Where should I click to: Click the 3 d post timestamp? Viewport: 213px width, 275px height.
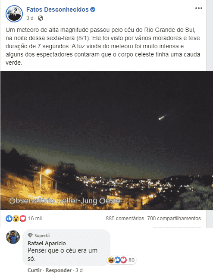tap(30, 18)
